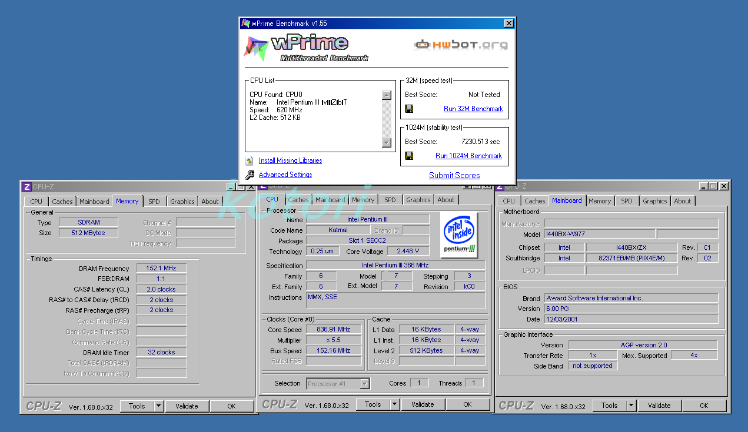Switch to Caches tab in Memory CPU-Z window
Screen dimensions: 748x432
[x=62, y=202]
